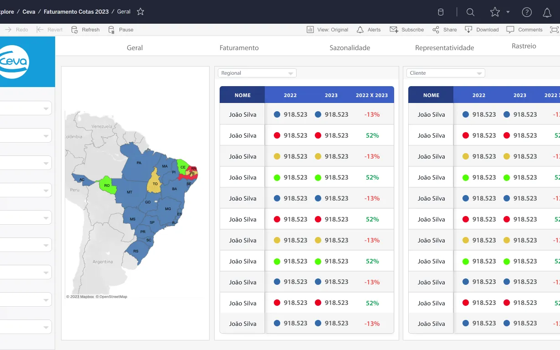
Task: Download the dashboard
Action: coord(482,30)
